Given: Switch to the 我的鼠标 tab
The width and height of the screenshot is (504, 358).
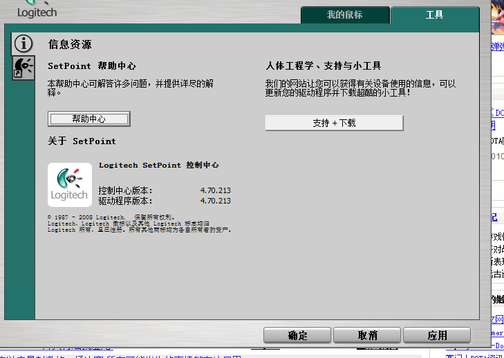Looking at the screenshot, I should click(x=345, y=14).
